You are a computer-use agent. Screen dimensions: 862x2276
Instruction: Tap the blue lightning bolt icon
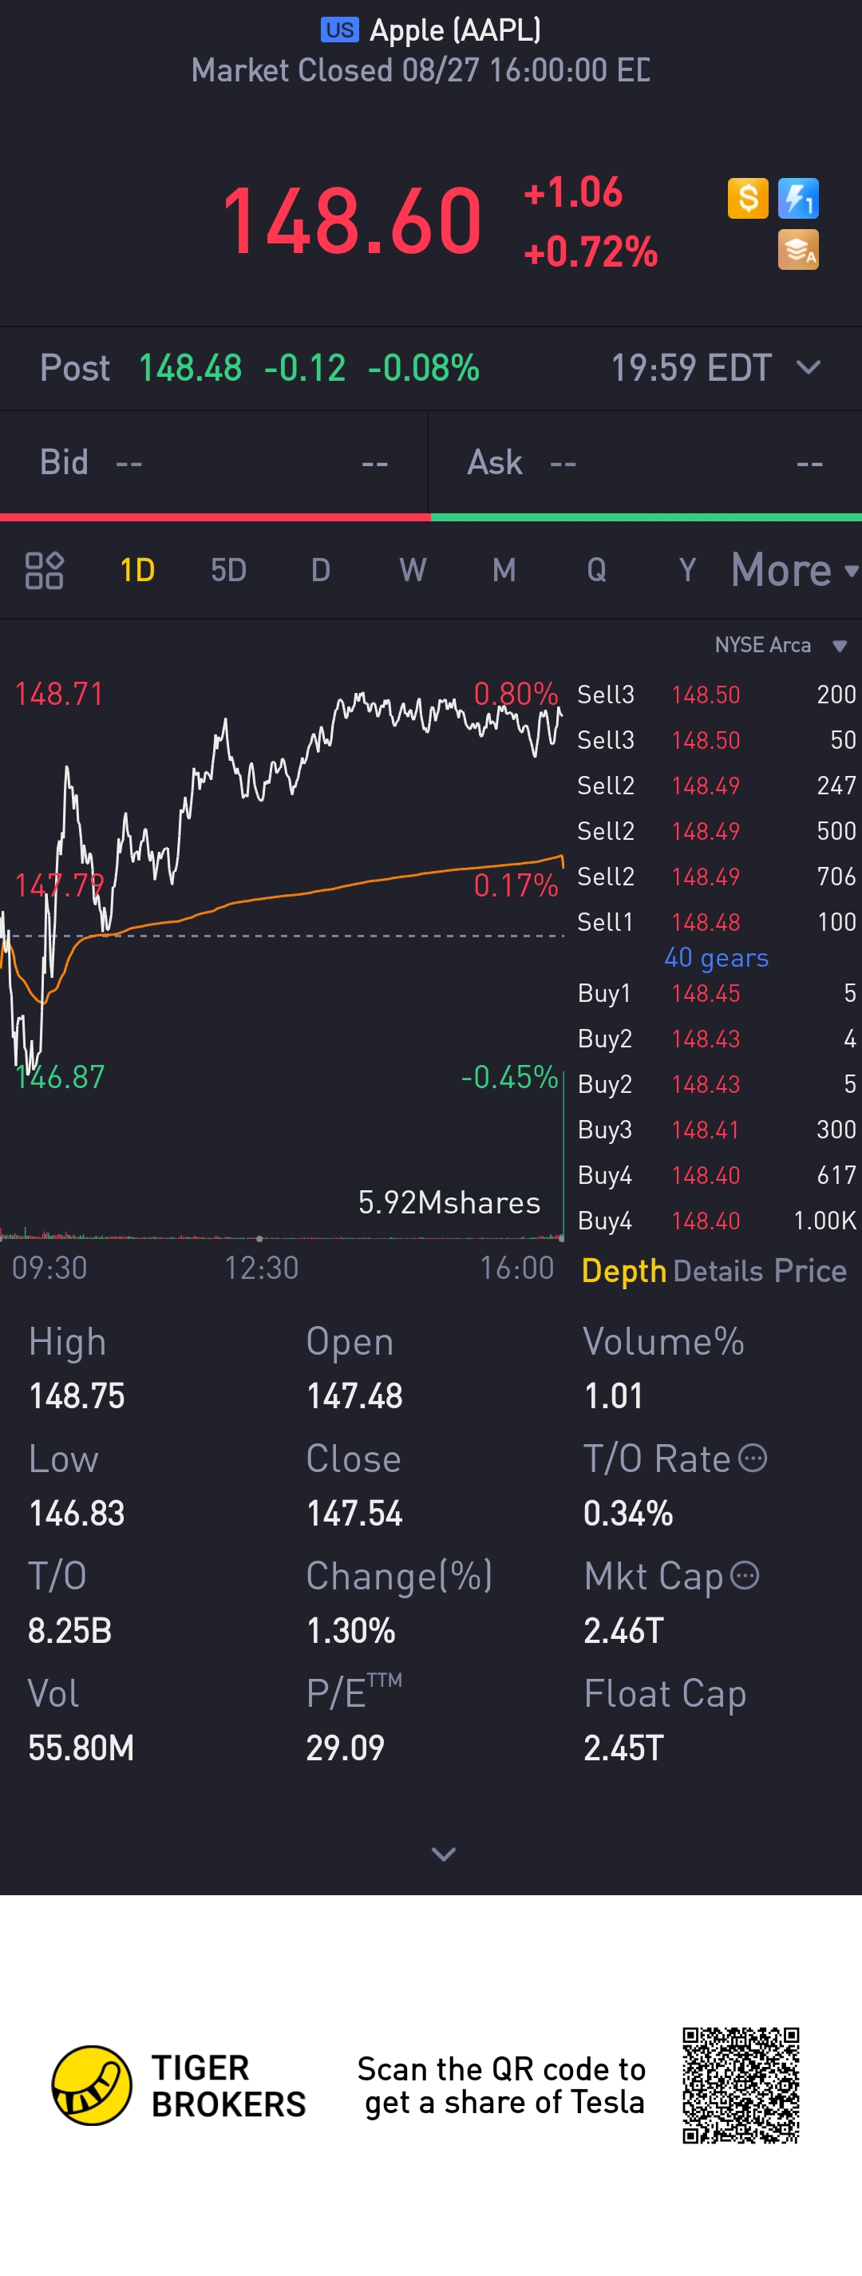(798, 198)
